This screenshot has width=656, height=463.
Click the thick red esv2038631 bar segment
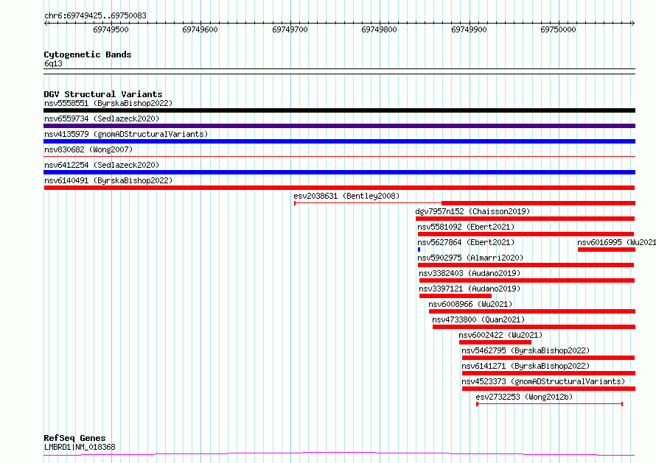point(539,203)
